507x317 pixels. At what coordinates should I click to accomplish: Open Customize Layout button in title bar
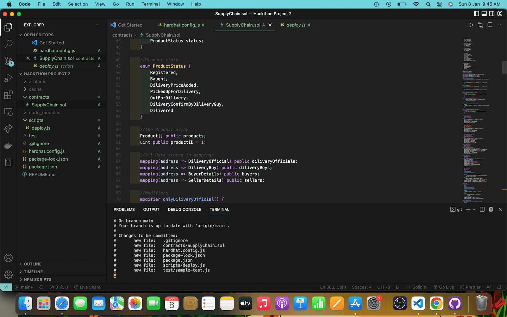tap(500, 14)
